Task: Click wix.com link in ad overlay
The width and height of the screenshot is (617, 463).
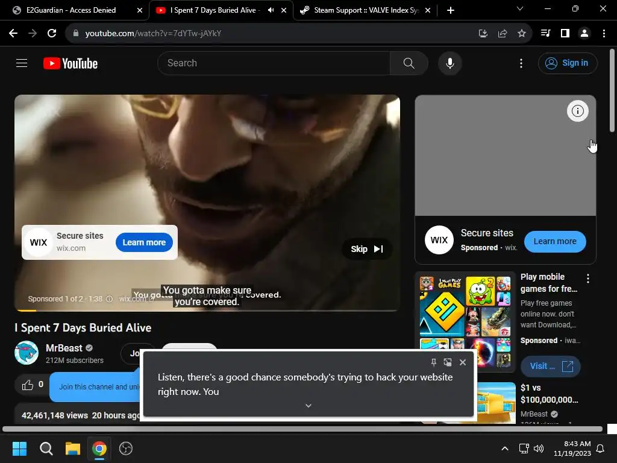Action: 136,299
